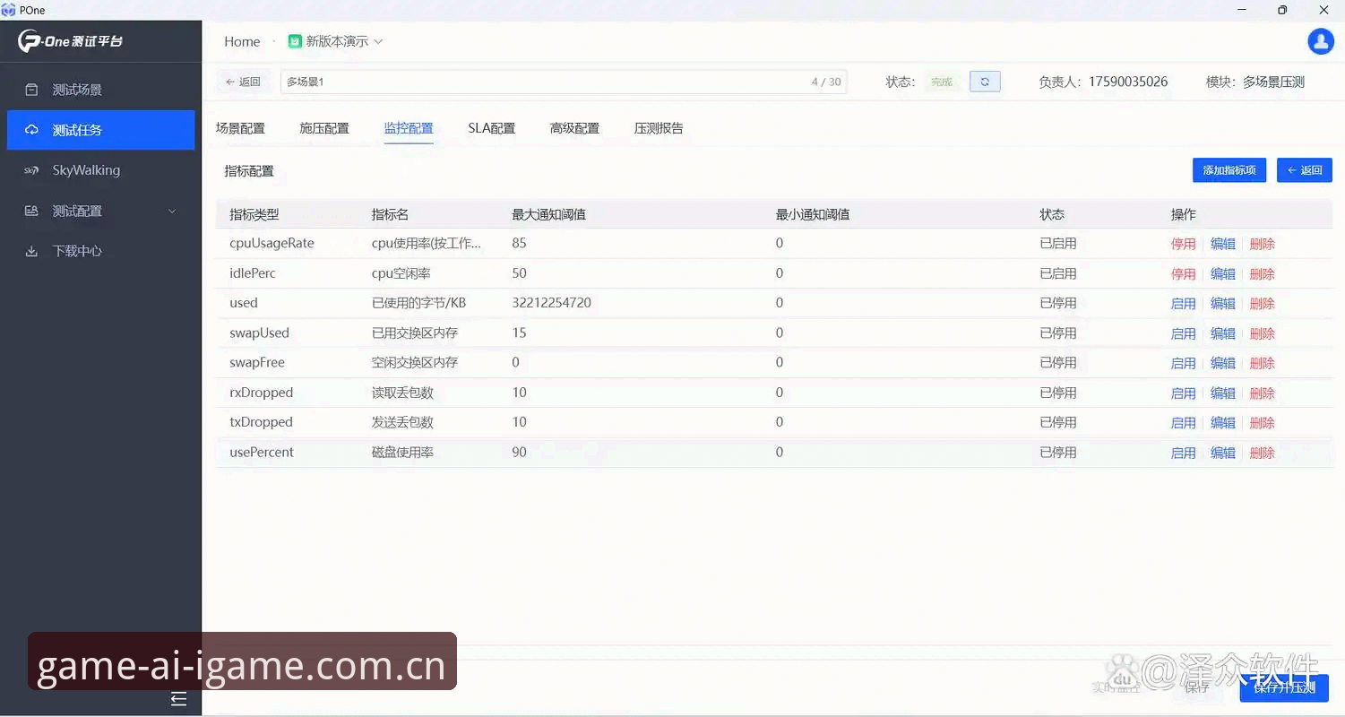This screenshot has width=1345, height=717.
Task: Enable the swapFree metric via 启用
Action: point(1183,363)
